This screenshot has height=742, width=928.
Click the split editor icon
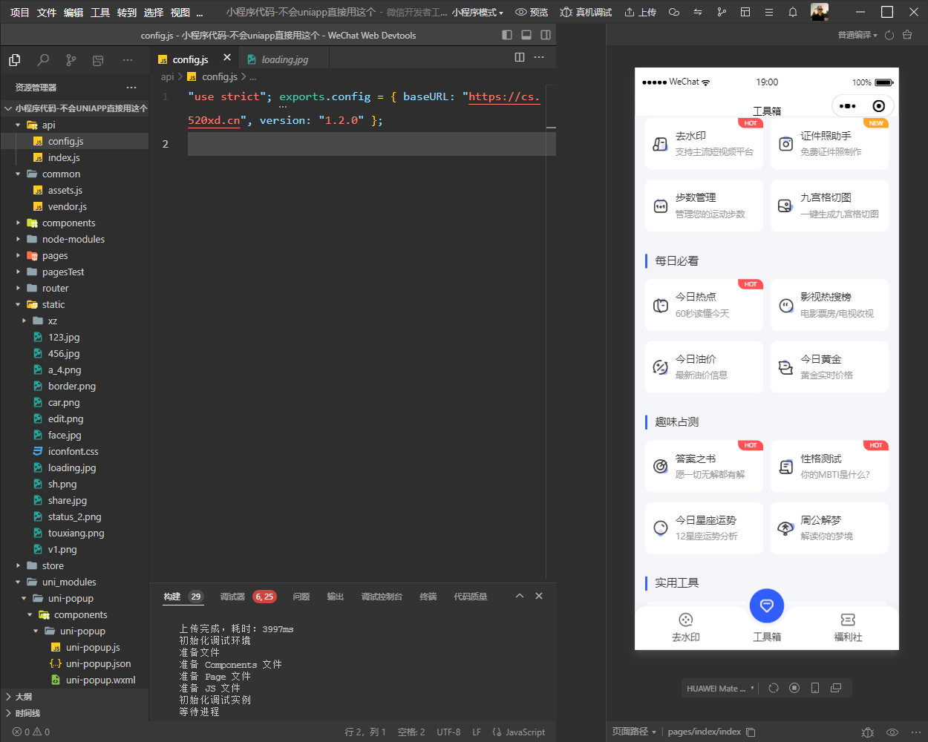(520, 57)
